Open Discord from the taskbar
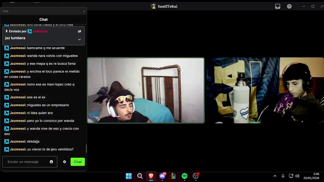The image size is (324, 182). [x=162, y=176]
